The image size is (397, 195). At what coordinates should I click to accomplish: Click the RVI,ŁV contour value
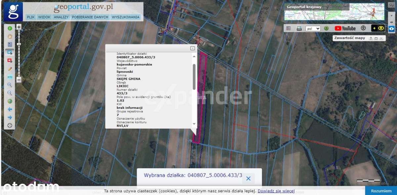click(122, 126)
